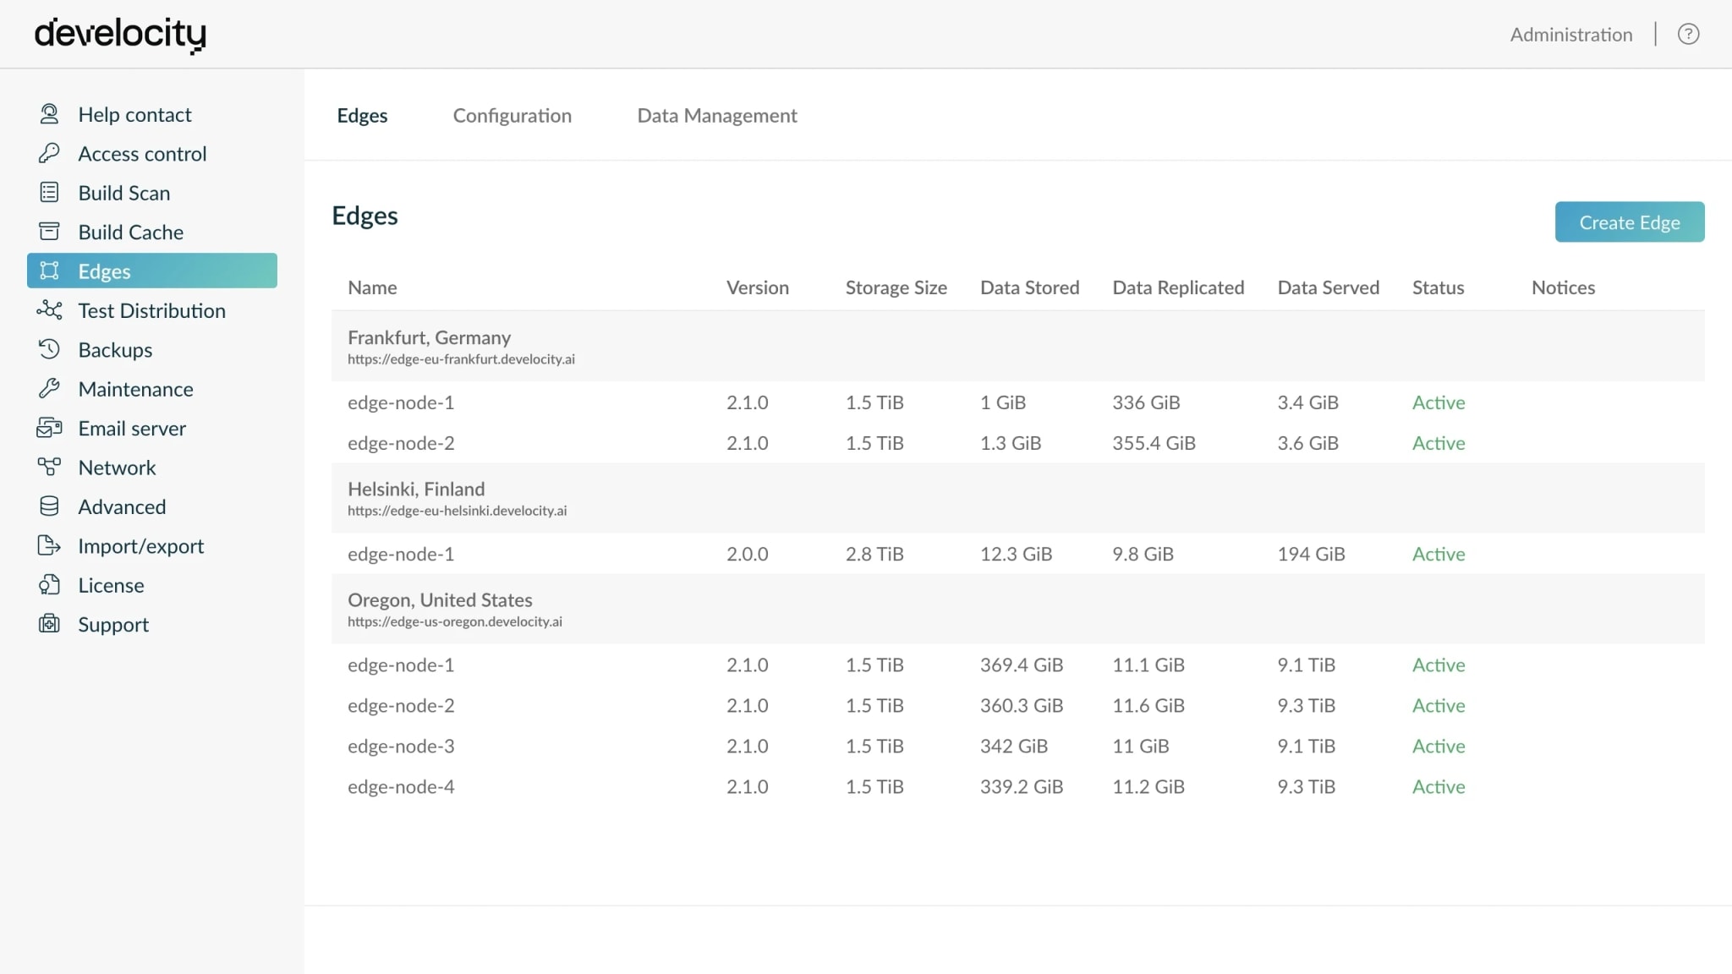Select the Network sidebar item

coord(117,468)
